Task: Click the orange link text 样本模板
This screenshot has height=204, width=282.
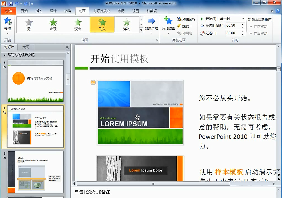Action: (229, 172)
